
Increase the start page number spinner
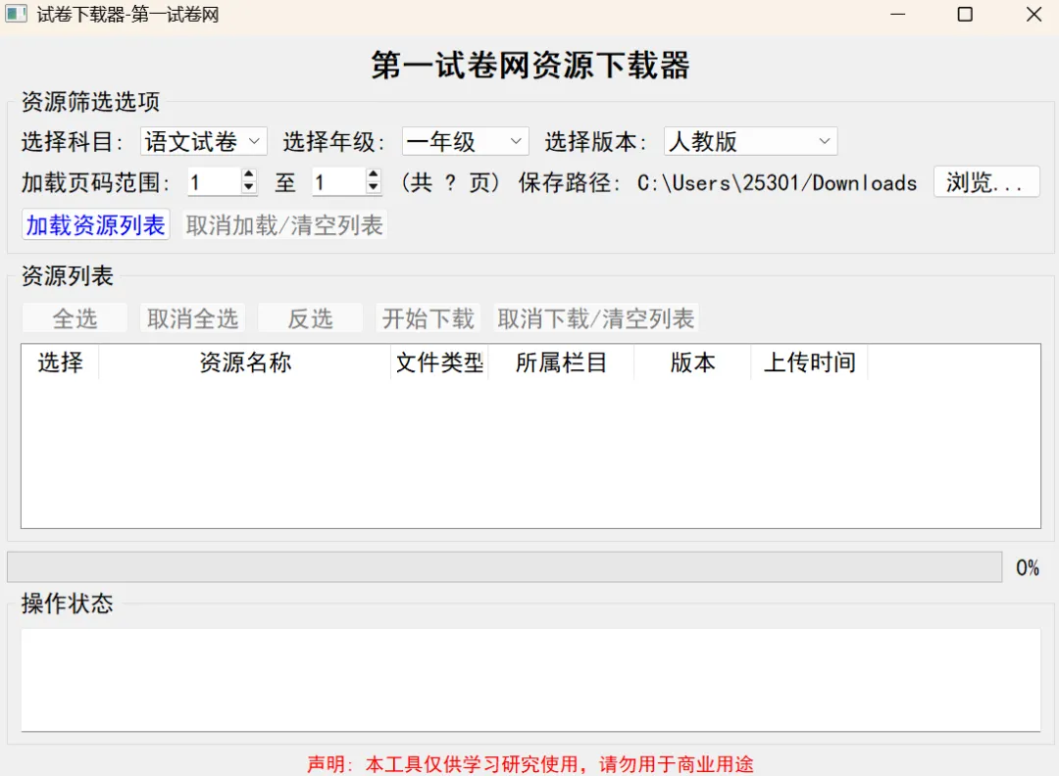249,174
